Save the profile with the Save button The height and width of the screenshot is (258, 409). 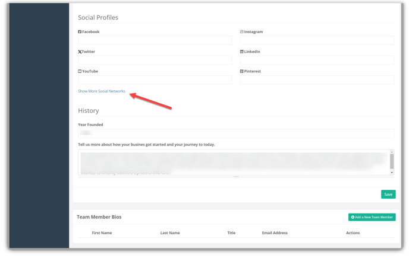click(x=388, y=194)
